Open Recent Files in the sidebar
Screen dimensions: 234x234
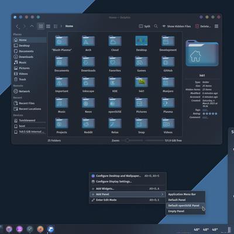click(x=30, y=103)
